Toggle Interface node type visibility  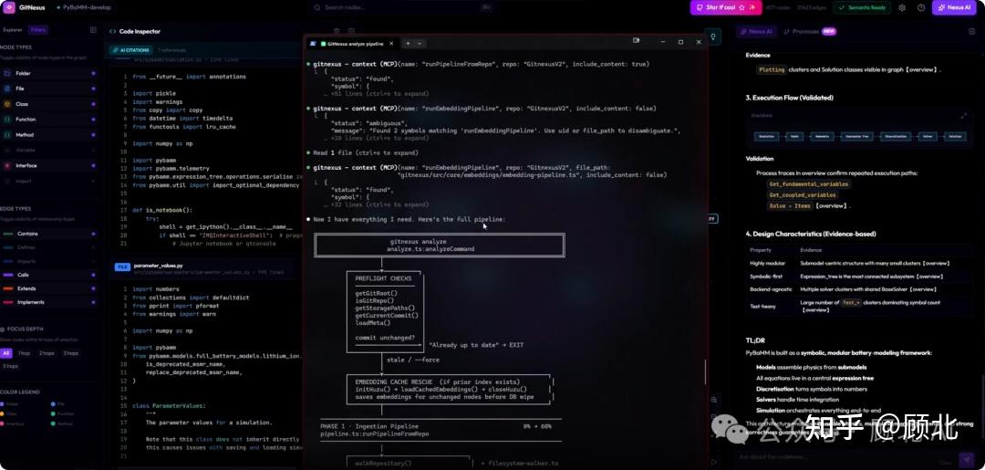coord(49,166)
